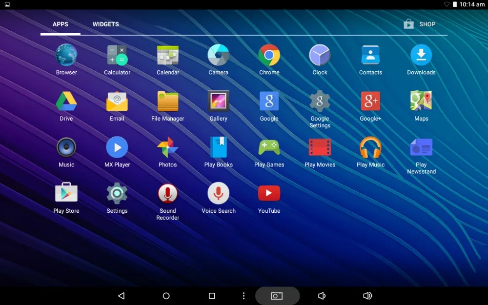The width and height of the screenshot is (488, 305).
Task: Open the Music speaker app
Action: [x=66, y=147]
